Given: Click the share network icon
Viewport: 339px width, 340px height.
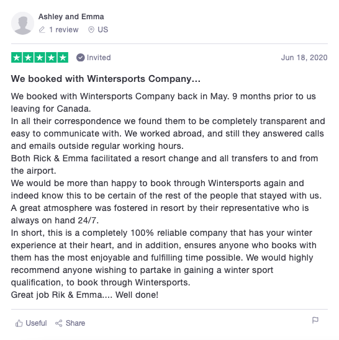Looking at the screenshot, I should click(58, 323).
